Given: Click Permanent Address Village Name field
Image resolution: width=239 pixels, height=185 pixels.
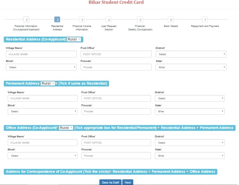Looking at the screenshot, I should [42, 99].
